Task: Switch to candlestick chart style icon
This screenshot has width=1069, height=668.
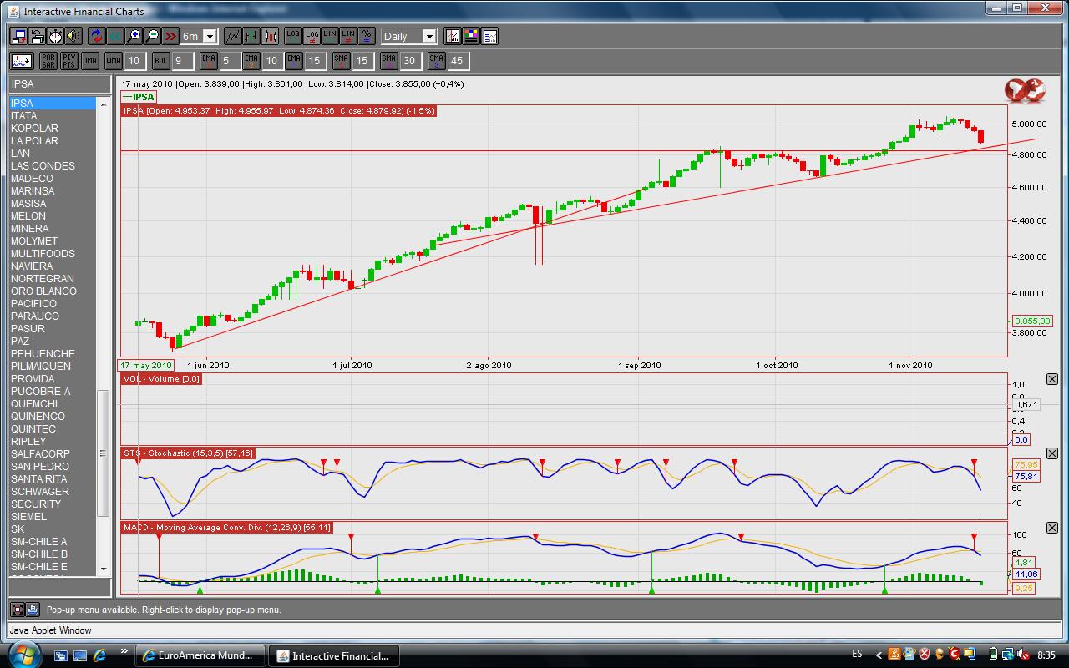Action: click(270, 37)
